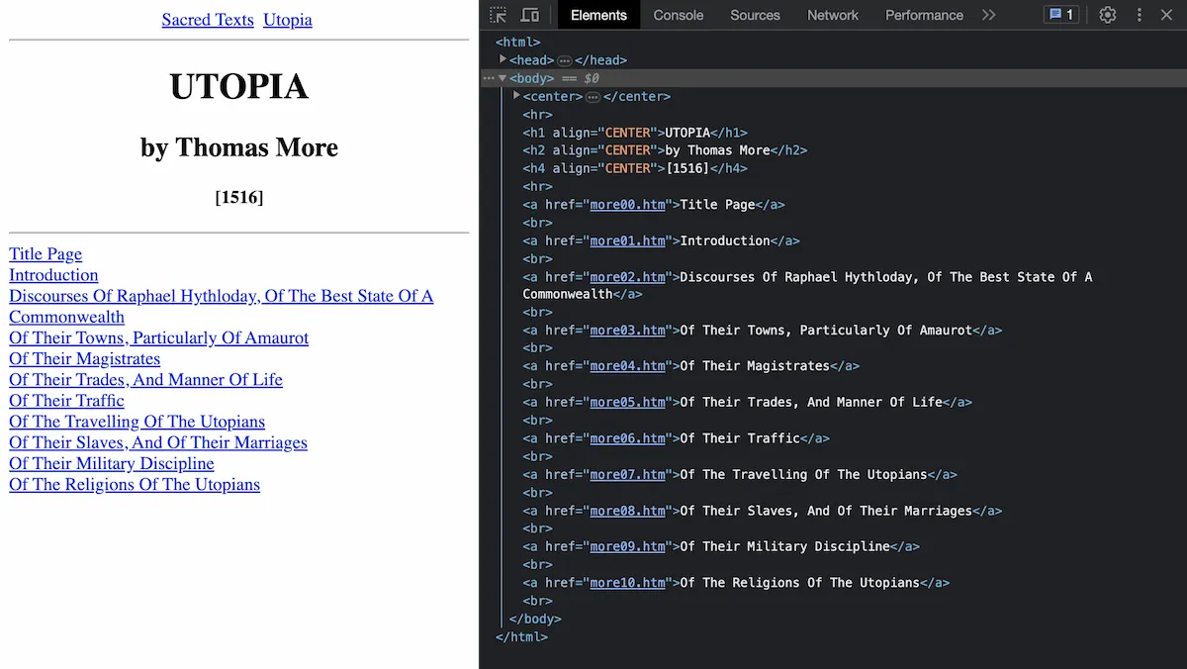Image resolution: width=1187 pixels, height=669 pixels.
Task: Click more05.htm href in DevTools
Action: point(627,403)
